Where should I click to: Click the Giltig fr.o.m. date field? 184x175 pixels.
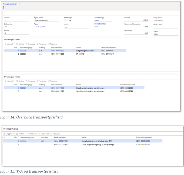165,20
